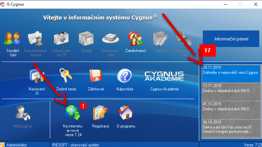Image resolution: width=262 pixels, height=147 pixels.
Task: Open the Můj Cygnus icon
Action: coord(23,113)
